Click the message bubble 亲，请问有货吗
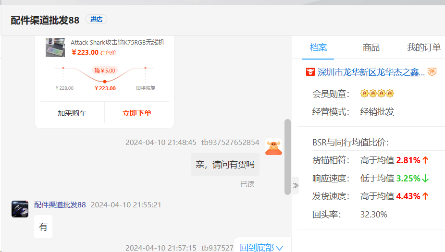Viewport: 445px width, 252px height. coord(225,165)
